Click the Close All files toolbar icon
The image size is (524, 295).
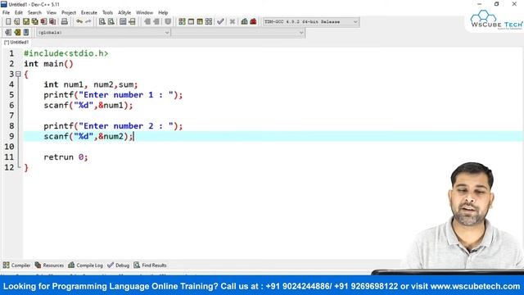[x=52, y=22]
